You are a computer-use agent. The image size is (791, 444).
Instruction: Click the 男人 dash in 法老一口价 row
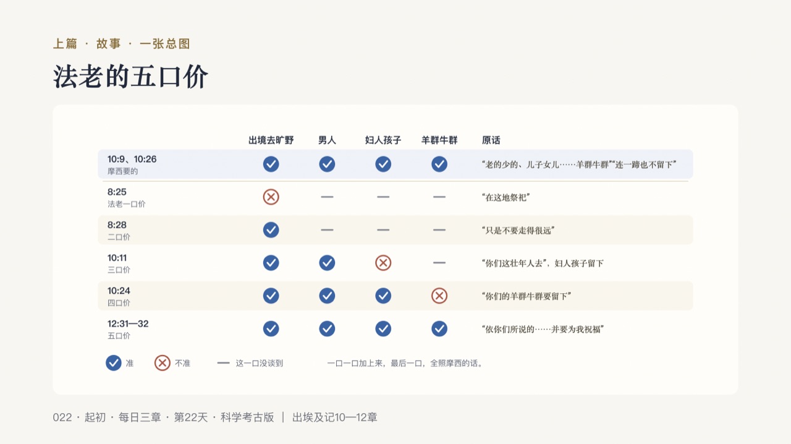327,197
